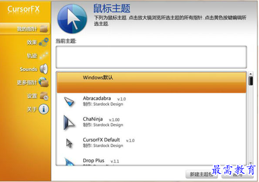Click the 新建主题包 button
Image resolution: width=259 pixels, height=182 pixels.
coord(201,174)
